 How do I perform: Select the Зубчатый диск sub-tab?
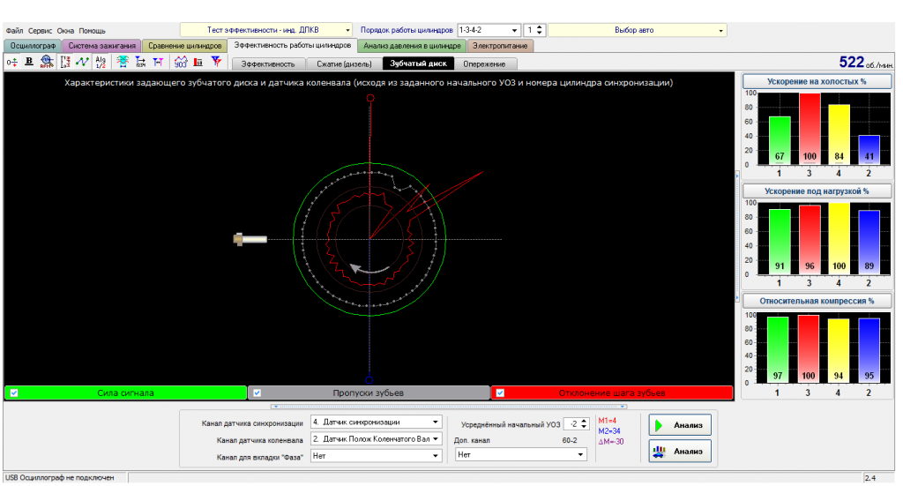pyautogui.click(x=418, y=64)
